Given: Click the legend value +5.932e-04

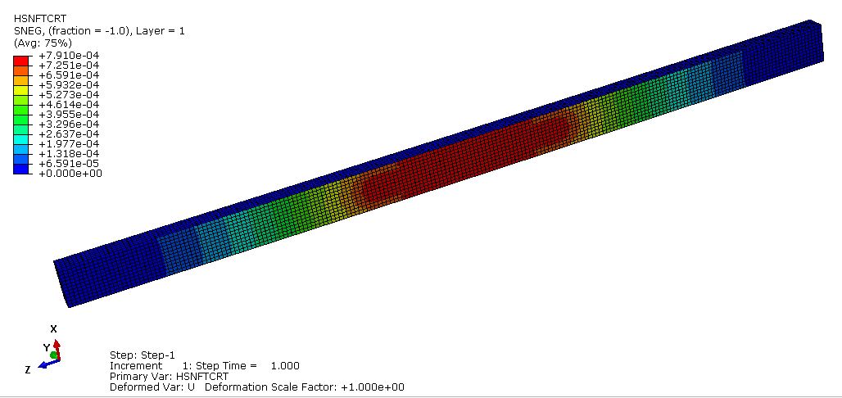Looking at the screenshot, I should (70, 85).
